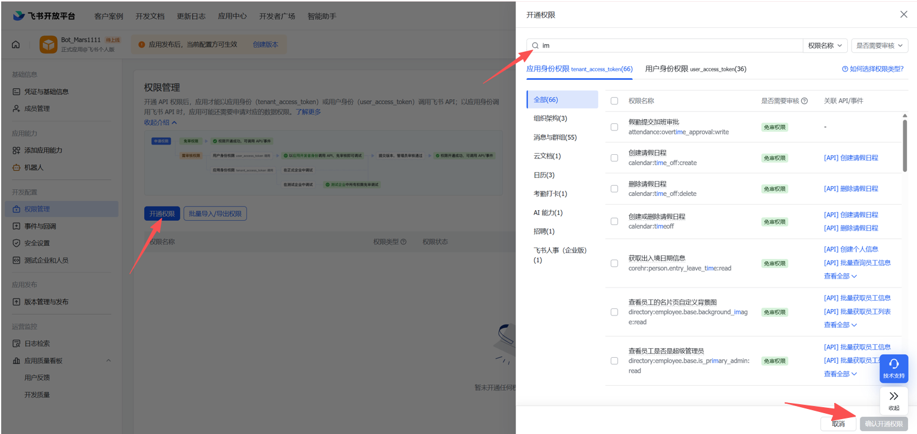Image resolution: width=917 pixels, height=434 pixels.
Task: Click the Bot_Mars1111 app avatar icon
Action: click(48, 45)
